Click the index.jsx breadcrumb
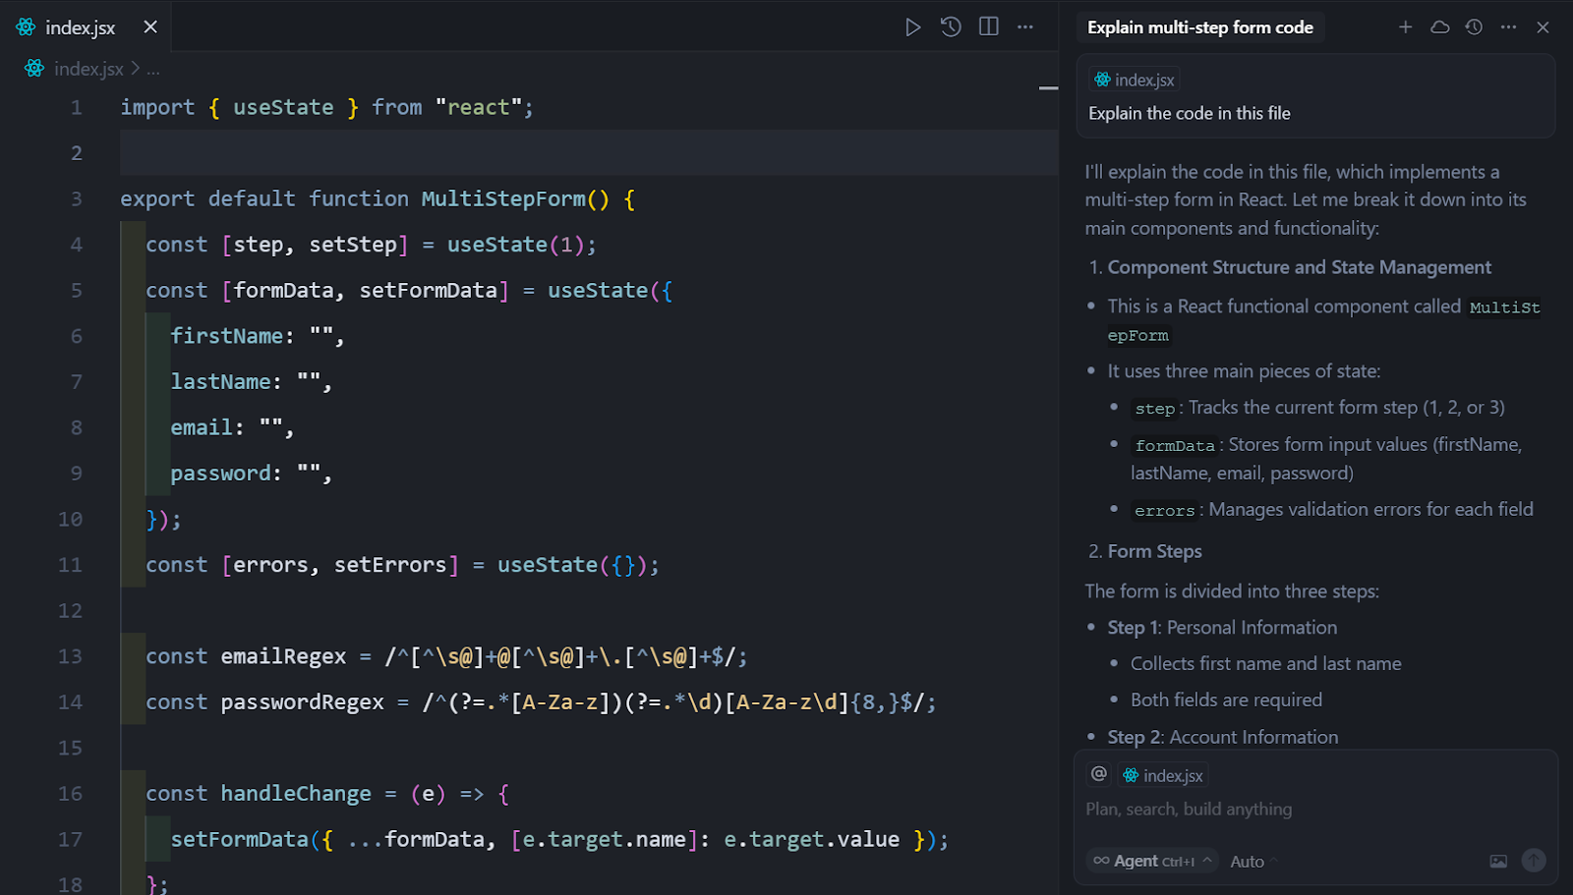1573x895 pixels. [x=88, y=68]
